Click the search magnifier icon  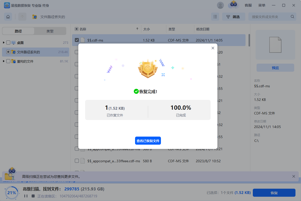(292, 17)
